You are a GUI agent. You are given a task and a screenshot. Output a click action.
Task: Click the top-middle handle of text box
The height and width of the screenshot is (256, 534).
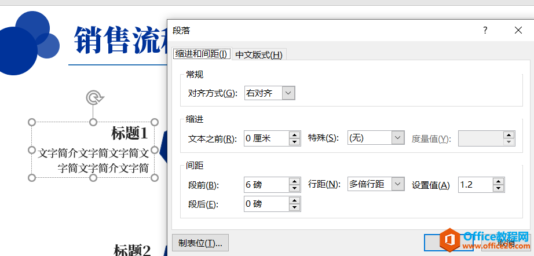(93, 122)
